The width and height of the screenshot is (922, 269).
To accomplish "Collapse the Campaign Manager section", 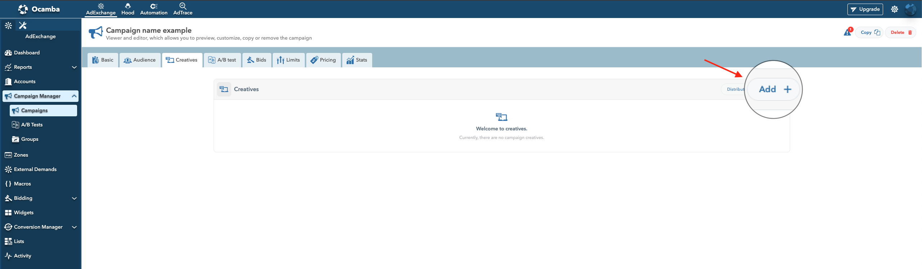I will [74, 96].
